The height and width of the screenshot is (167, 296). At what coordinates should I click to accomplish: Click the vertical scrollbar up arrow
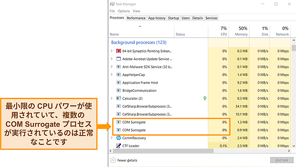click(294, 40)
